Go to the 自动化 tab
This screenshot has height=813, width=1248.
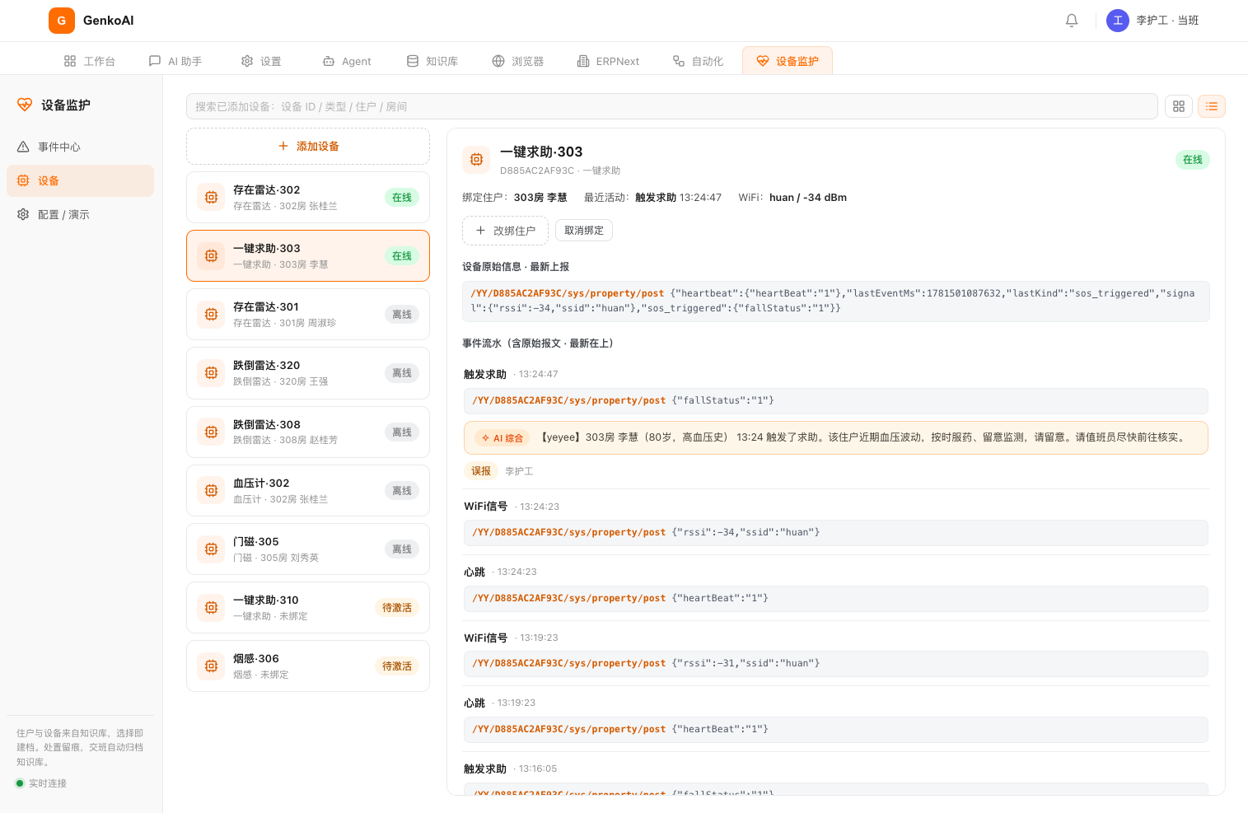698,61
